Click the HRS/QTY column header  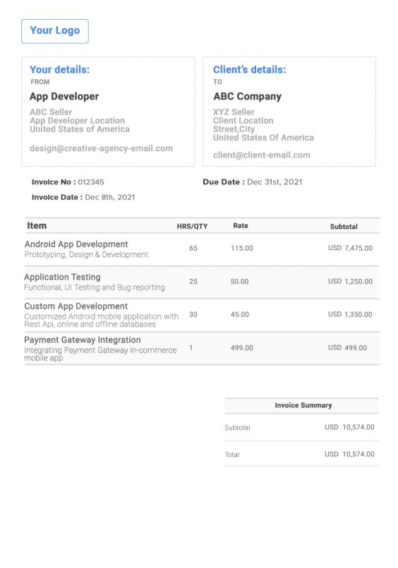pyautogui.click(x=192, y=226)
